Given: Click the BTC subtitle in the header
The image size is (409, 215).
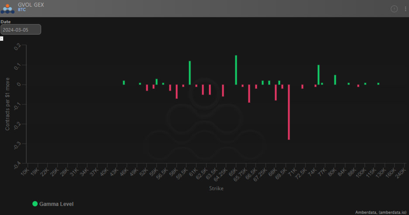Looking at the screenshot, I should point(22,10).
